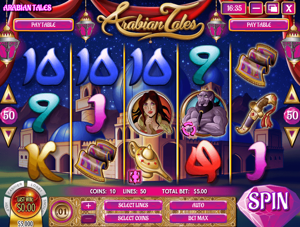Raise coin value with plus button
The image size is (300, 227).
(88, 206)
